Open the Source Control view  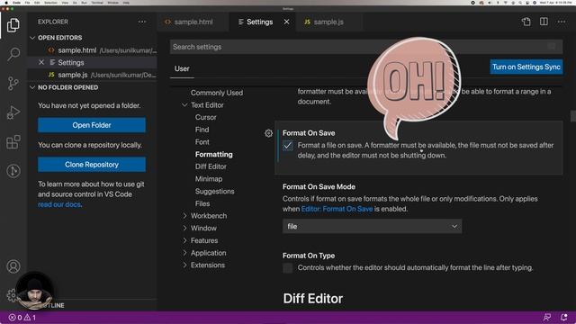click(13, 84)
